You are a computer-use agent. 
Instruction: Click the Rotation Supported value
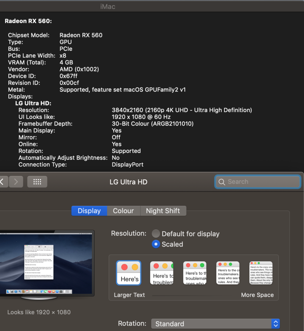coord(126,151)
